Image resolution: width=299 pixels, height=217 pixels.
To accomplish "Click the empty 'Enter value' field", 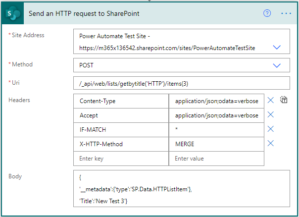I will click(x=216, y=159).
